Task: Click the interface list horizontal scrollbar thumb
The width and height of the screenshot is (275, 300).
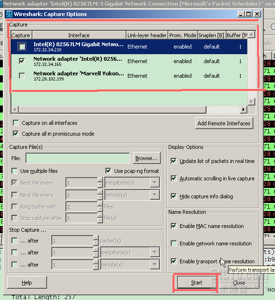Action: pos(112,110)
